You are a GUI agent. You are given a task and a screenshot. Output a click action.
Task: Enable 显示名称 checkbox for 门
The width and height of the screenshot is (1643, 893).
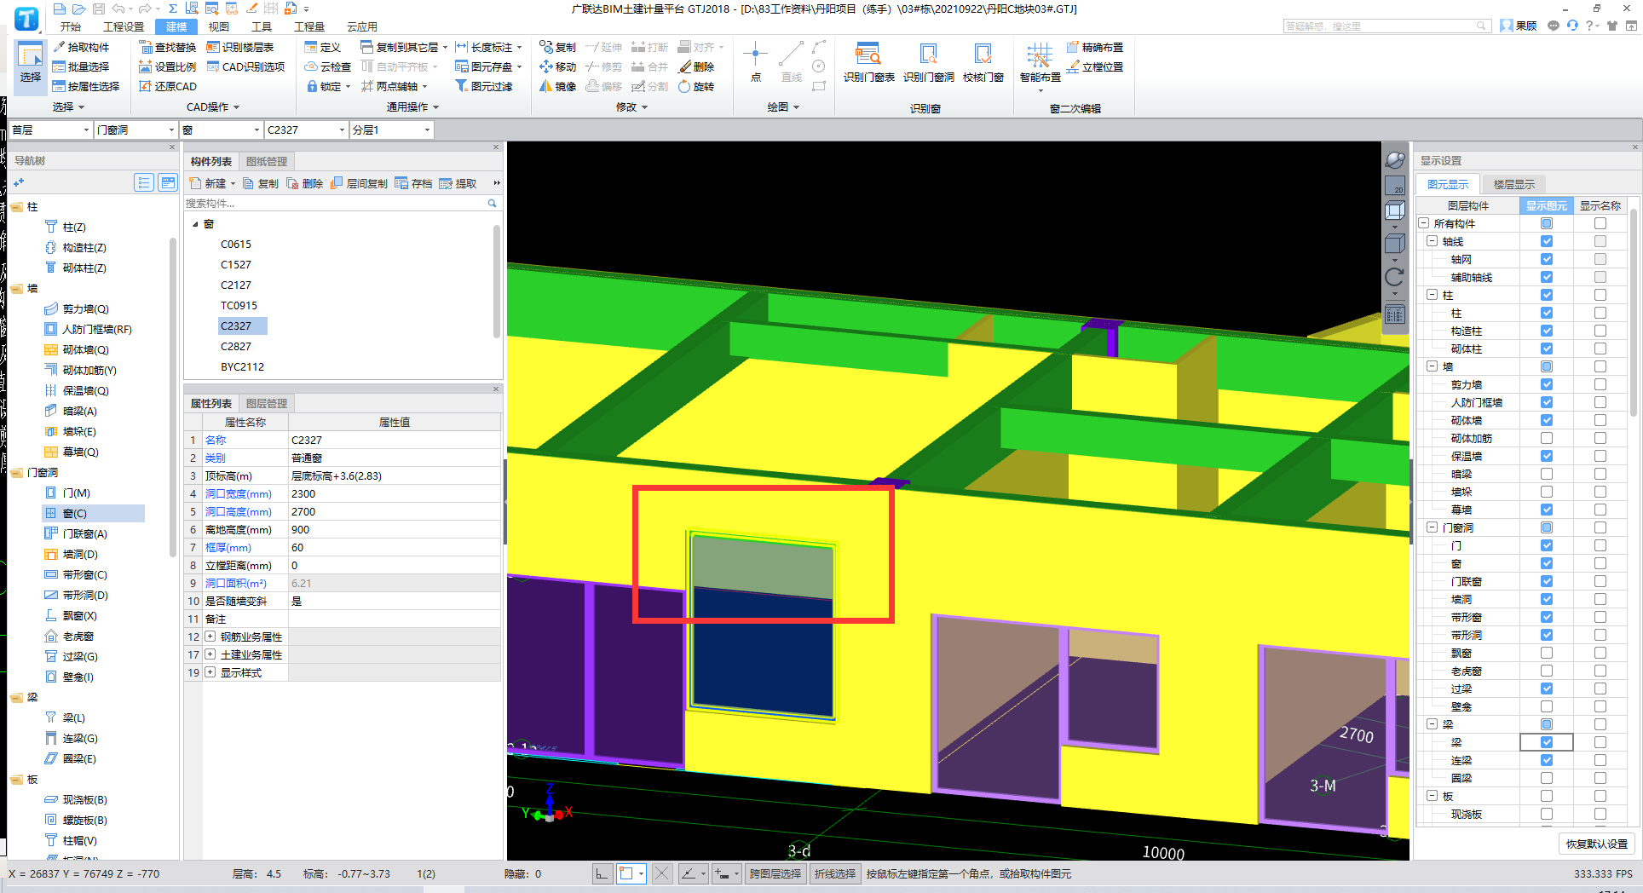click(1600, 545)
